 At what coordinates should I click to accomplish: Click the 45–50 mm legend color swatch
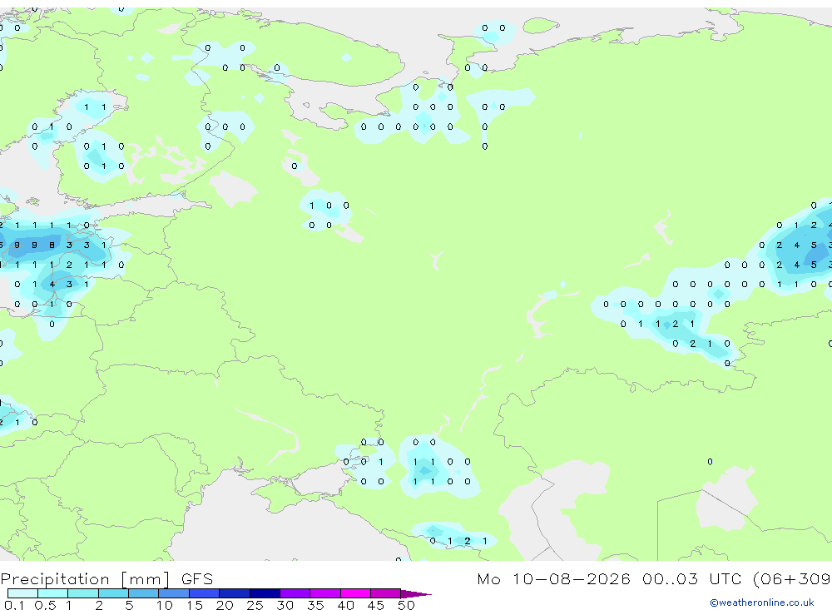[x=386, y=593]
